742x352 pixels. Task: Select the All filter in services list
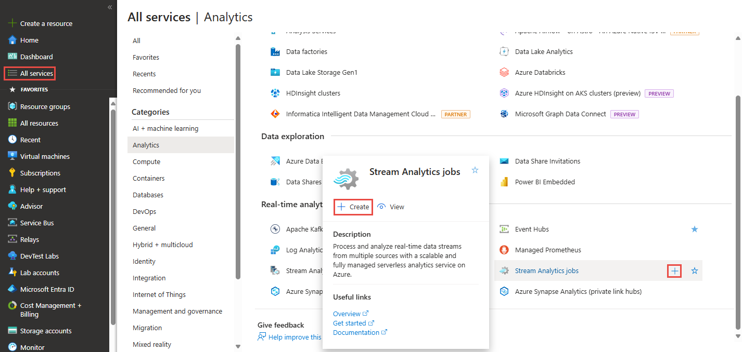(x=136, y=40)
